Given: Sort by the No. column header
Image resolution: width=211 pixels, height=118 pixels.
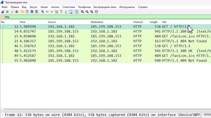Looking at the screenshot, I should [10, 22].
